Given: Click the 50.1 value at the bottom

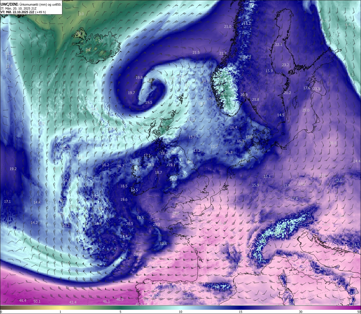Looking at the screenshot, I should tap(37, 301).
